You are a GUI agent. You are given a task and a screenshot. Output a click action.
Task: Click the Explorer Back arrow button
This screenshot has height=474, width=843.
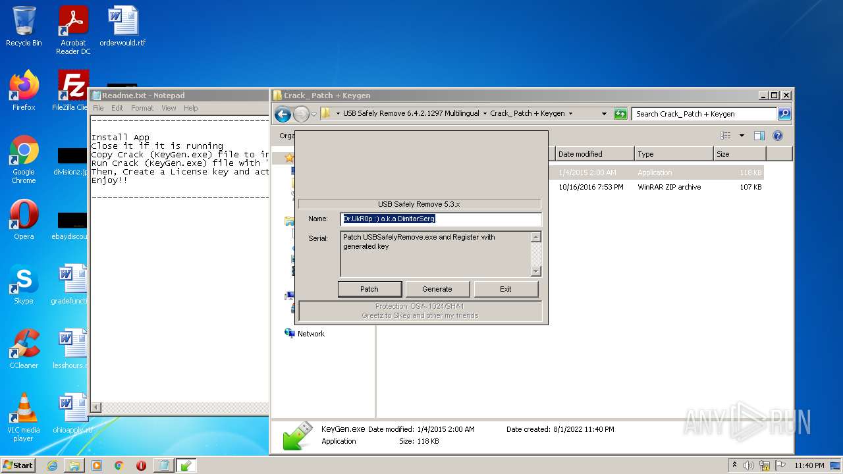pos(283,114)
